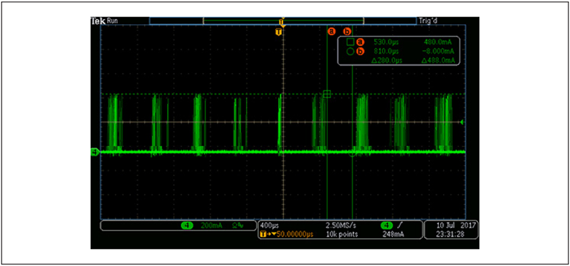Click the orange b badge in readout
Viewport: 570px width, 266px height.
[360, 52]
